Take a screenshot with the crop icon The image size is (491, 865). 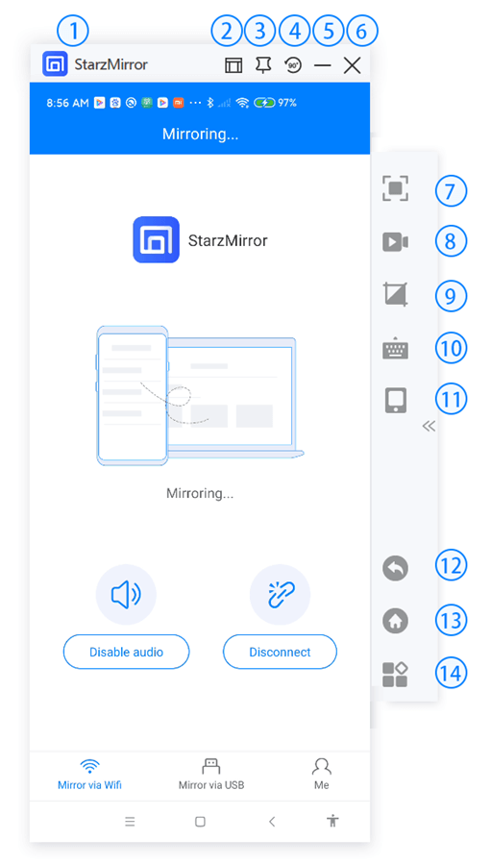pyautogui.click(x=395, y=294)
